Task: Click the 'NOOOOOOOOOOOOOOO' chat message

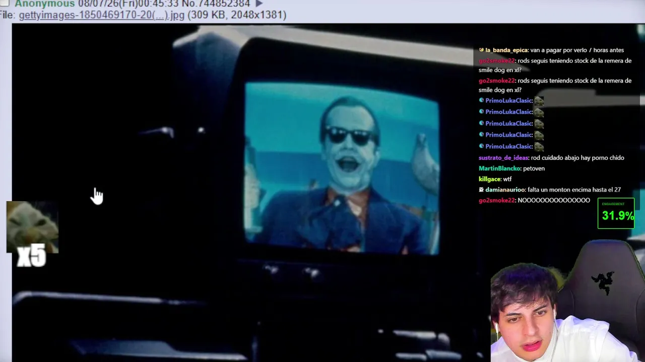Action: coord(554,200)
